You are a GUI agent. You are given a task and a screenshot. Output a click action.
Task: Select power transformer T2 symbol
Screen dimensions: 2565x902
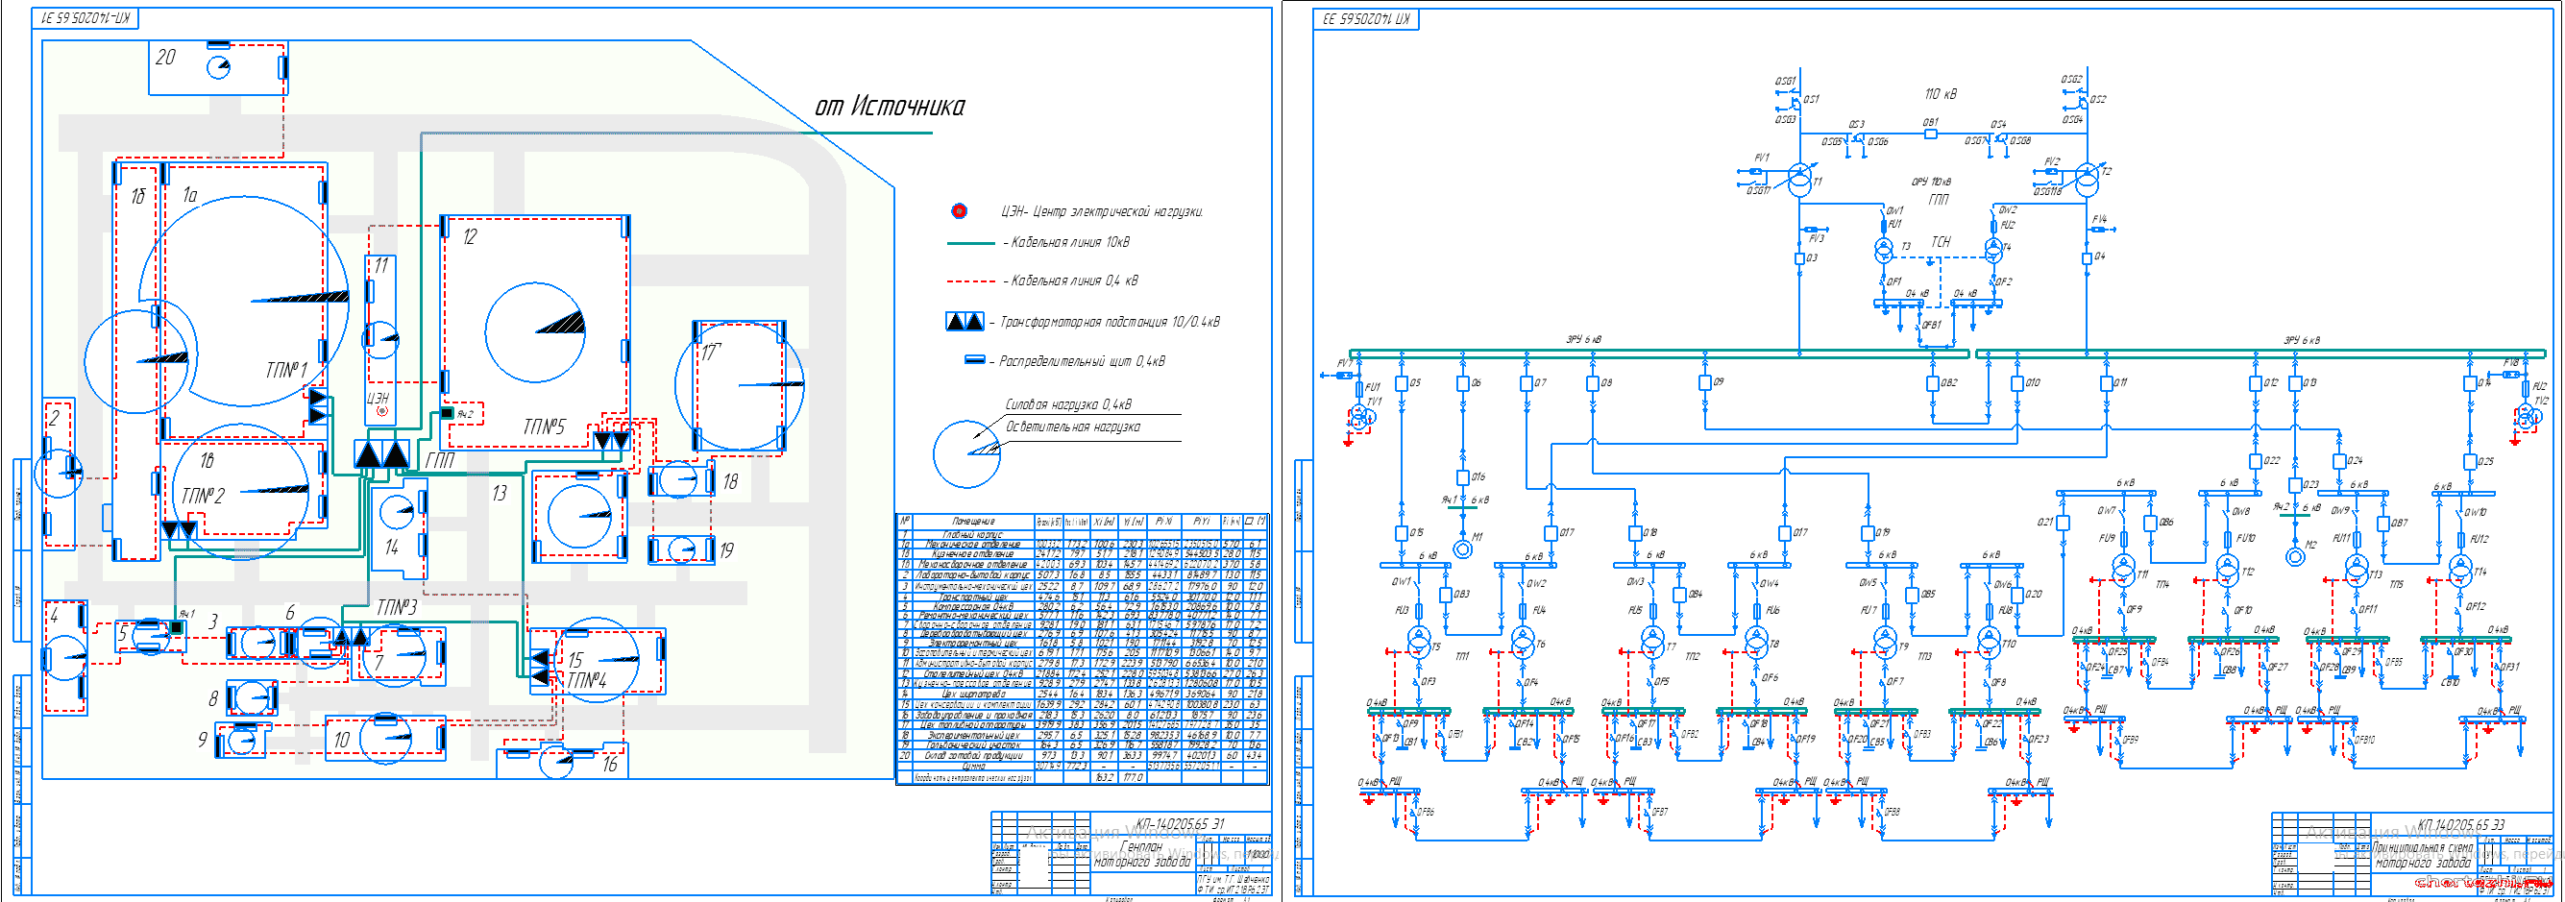[x=2086, y=182]
